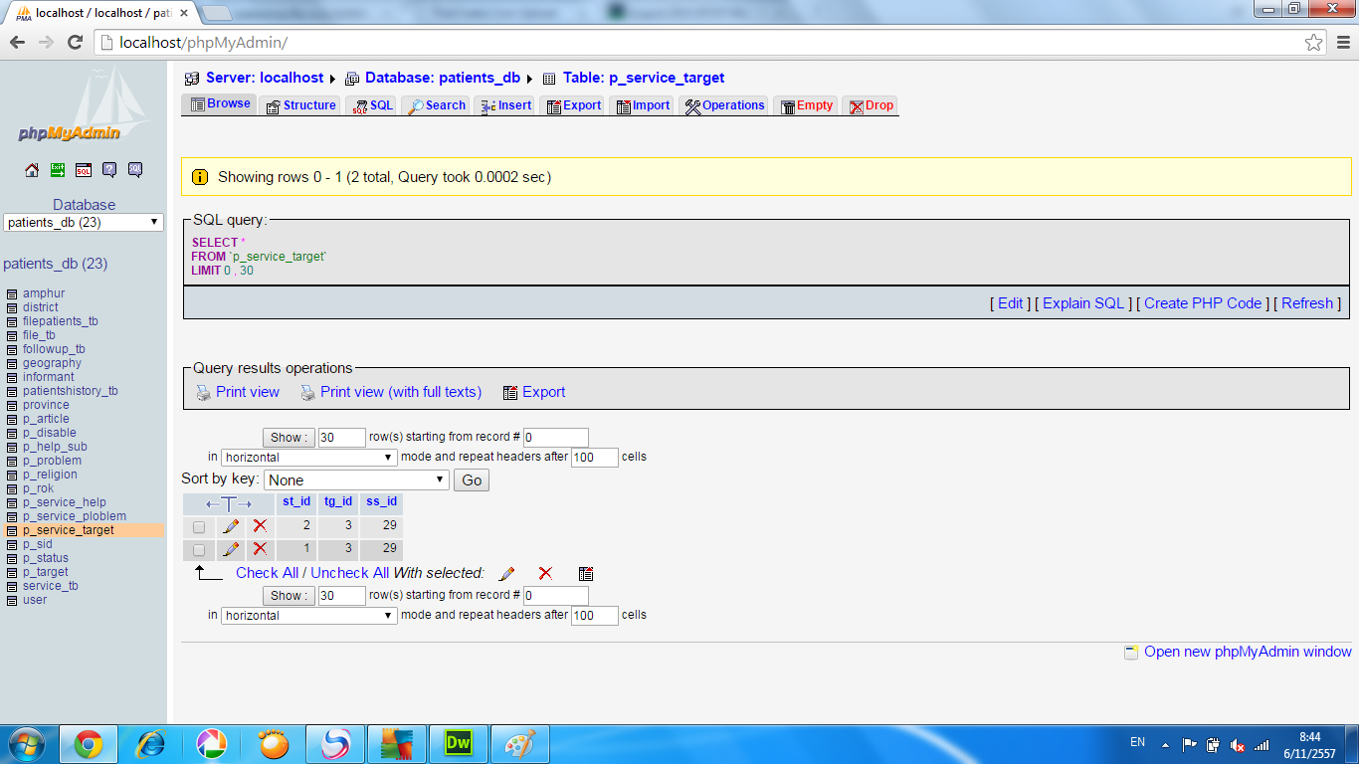Go to the Insert tab
The width and height of the screenshot is (1359, 764).
click(504, 105)
